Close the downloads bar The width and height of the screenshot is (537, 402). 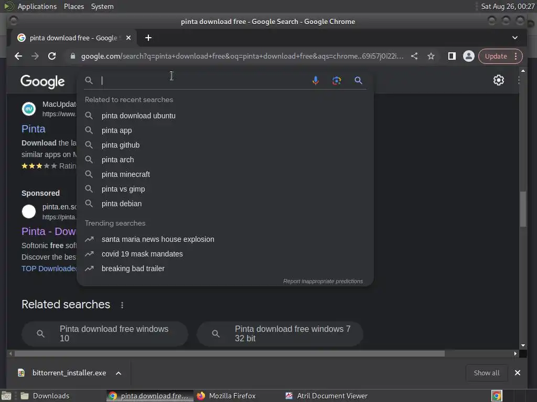pyautogui.click(x=518, y=373)
